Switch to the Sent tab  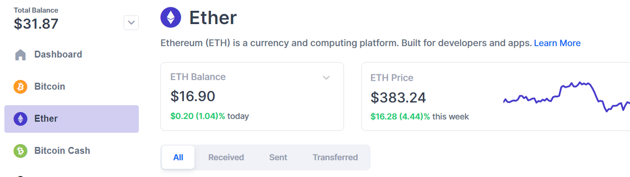click(278, 157)
